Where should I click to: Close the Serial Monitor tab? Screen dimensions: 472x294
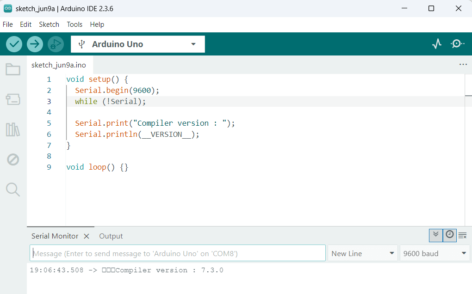coord(87,236)
